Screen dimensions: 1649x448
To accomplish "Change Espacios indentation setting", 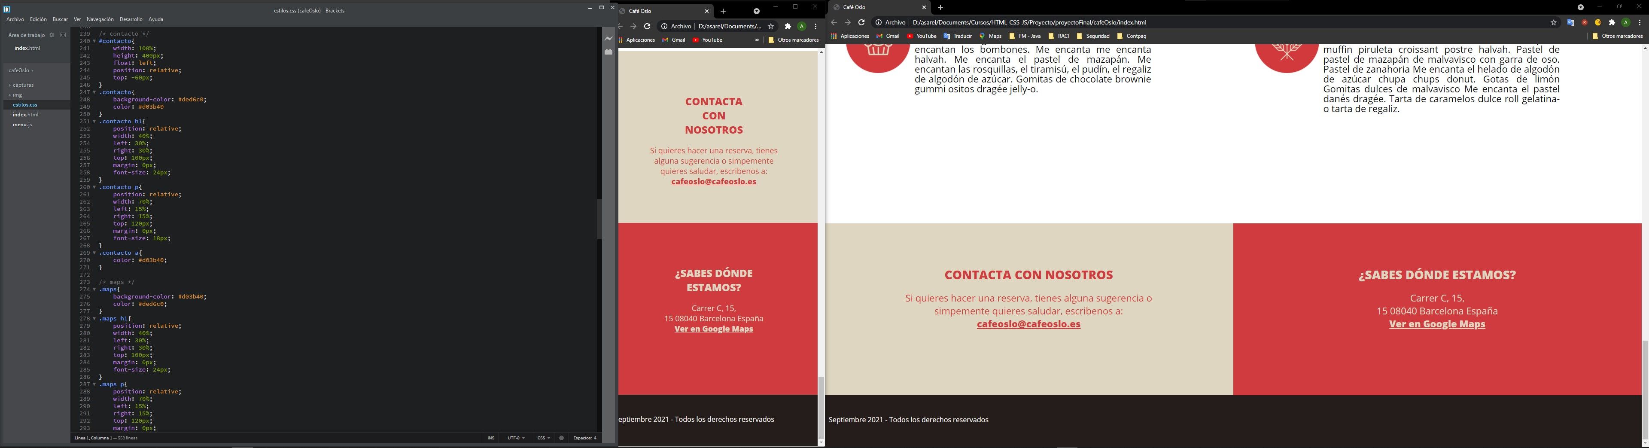I will pos(585,439).
